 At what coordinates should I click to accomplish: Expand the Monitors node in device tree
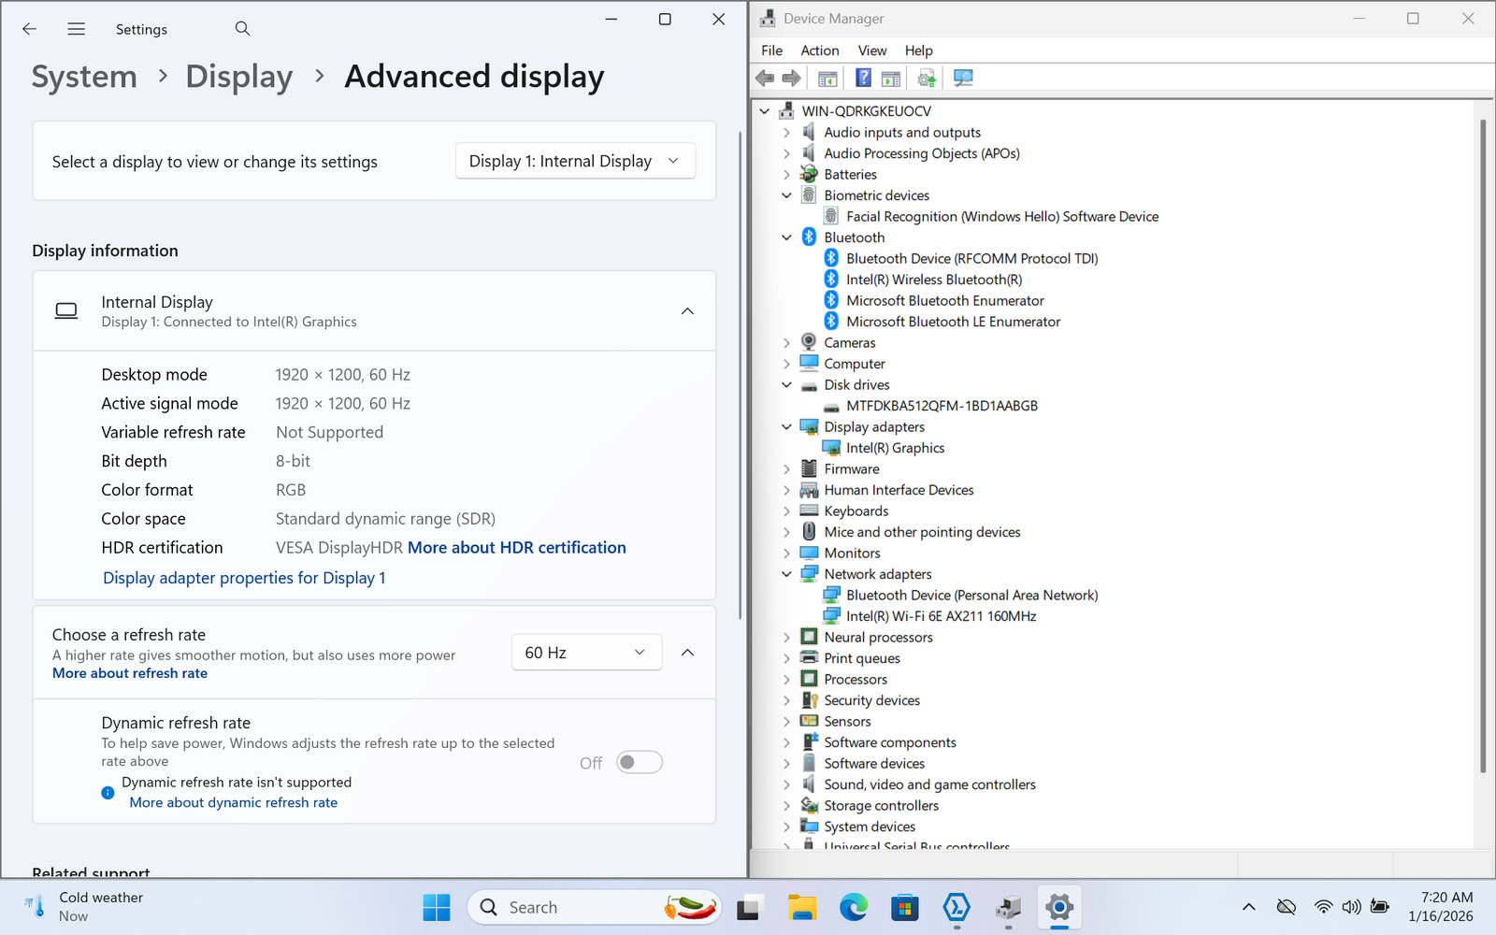[786, 554]
